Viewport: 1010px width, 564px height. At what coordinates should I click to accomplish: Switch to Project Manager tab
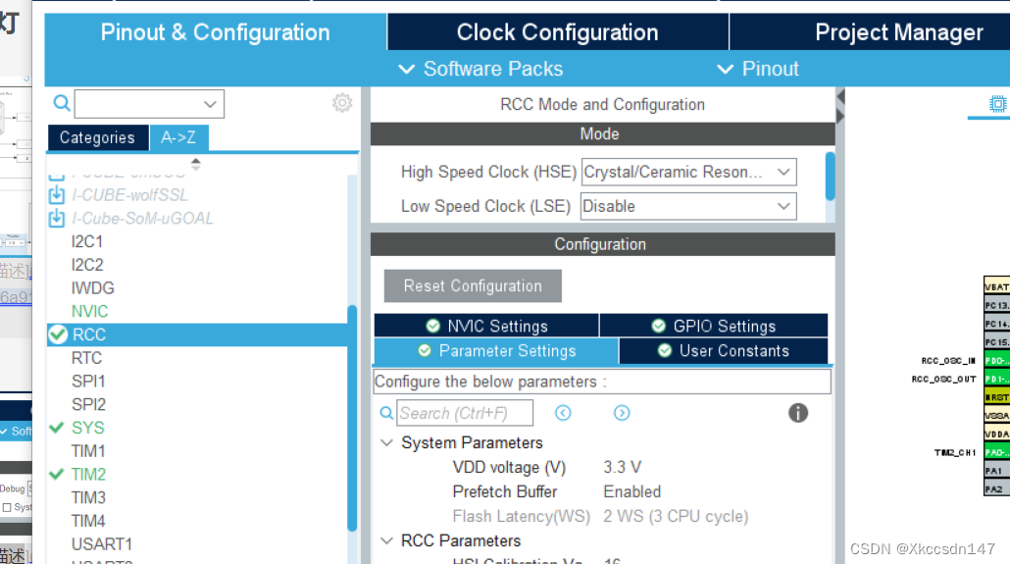coord(898,32)
